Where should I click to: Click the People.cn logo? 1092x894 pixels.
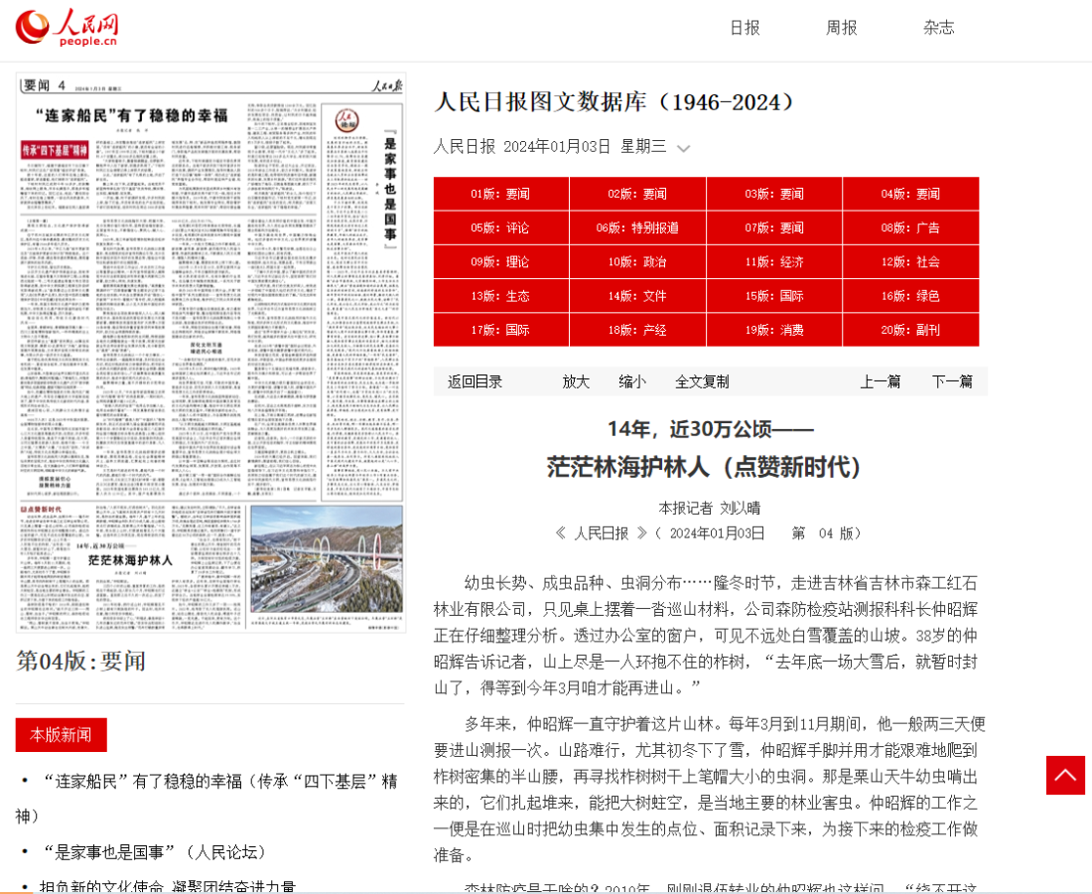click(x=67, y=28)
